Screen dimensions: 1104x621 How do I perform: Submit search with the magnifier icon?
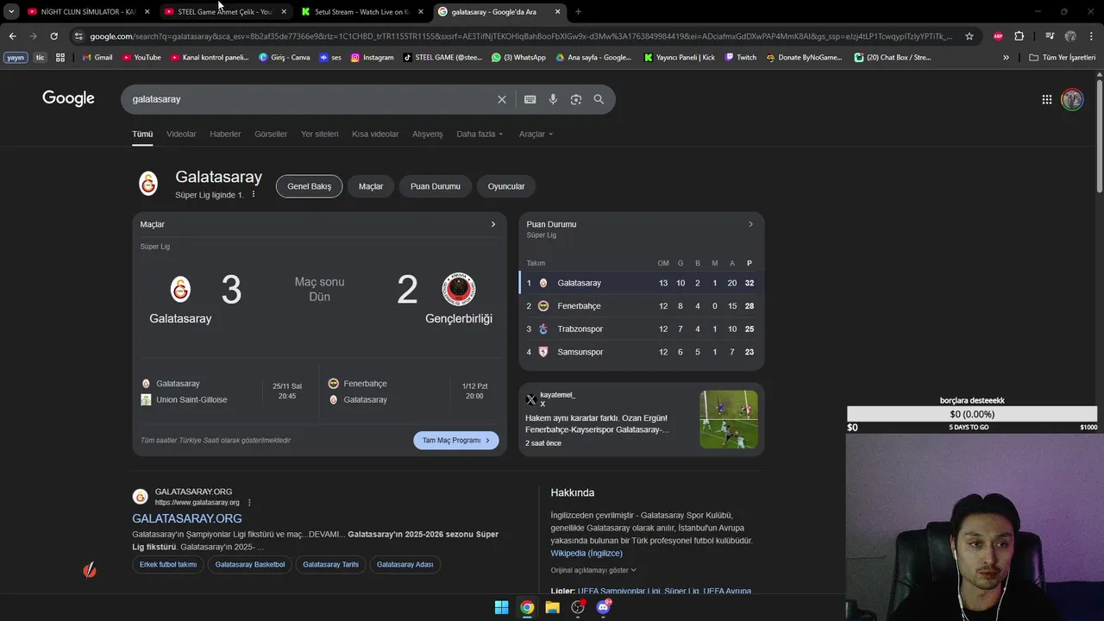[599, 99]
